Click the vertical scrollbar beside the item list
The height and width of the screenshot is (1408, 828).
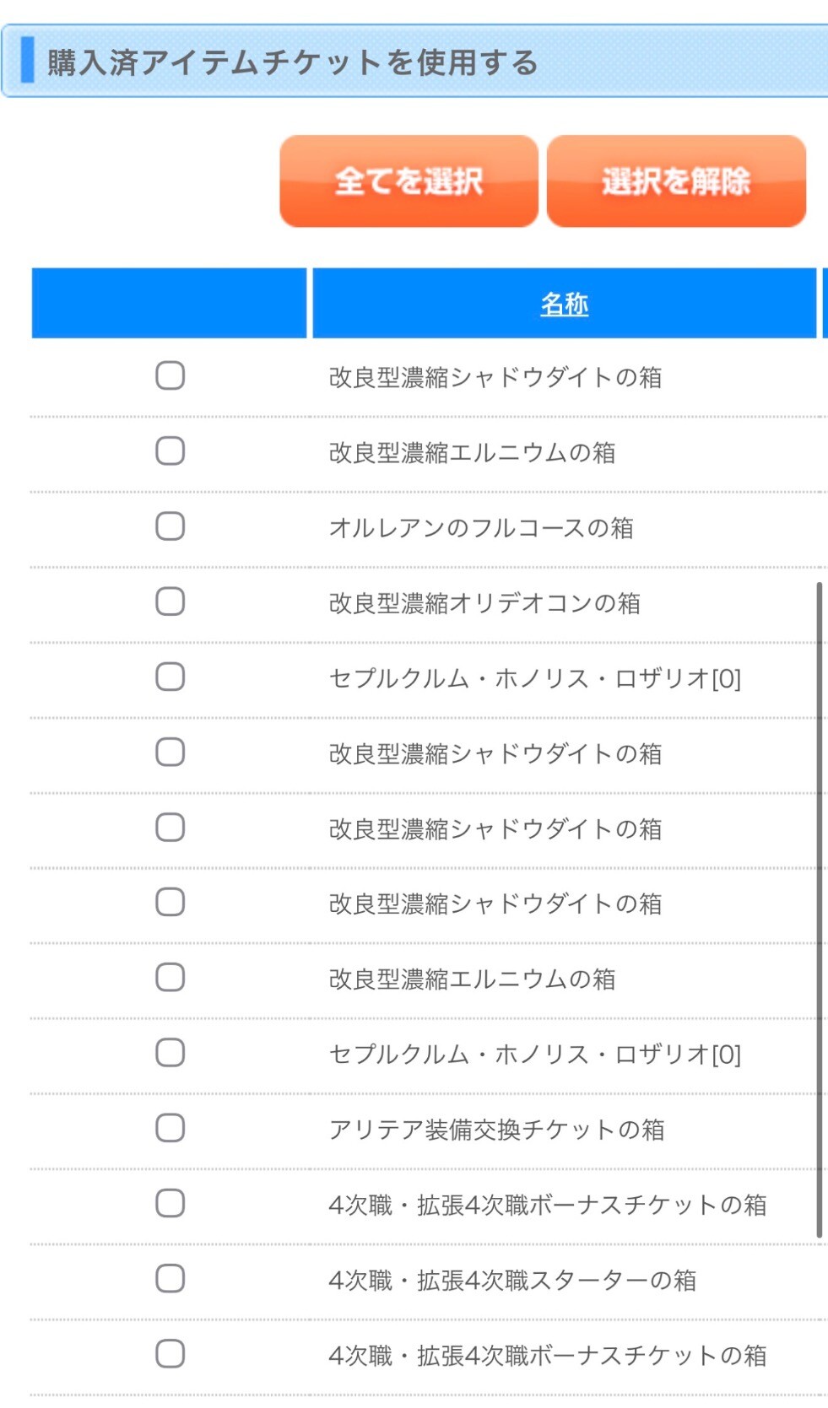tap(819, 909)
